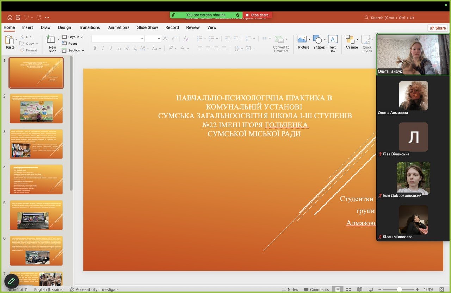Cut the selection with the scissors icon
The image size is (451, 293).
[x=22, y=37]
